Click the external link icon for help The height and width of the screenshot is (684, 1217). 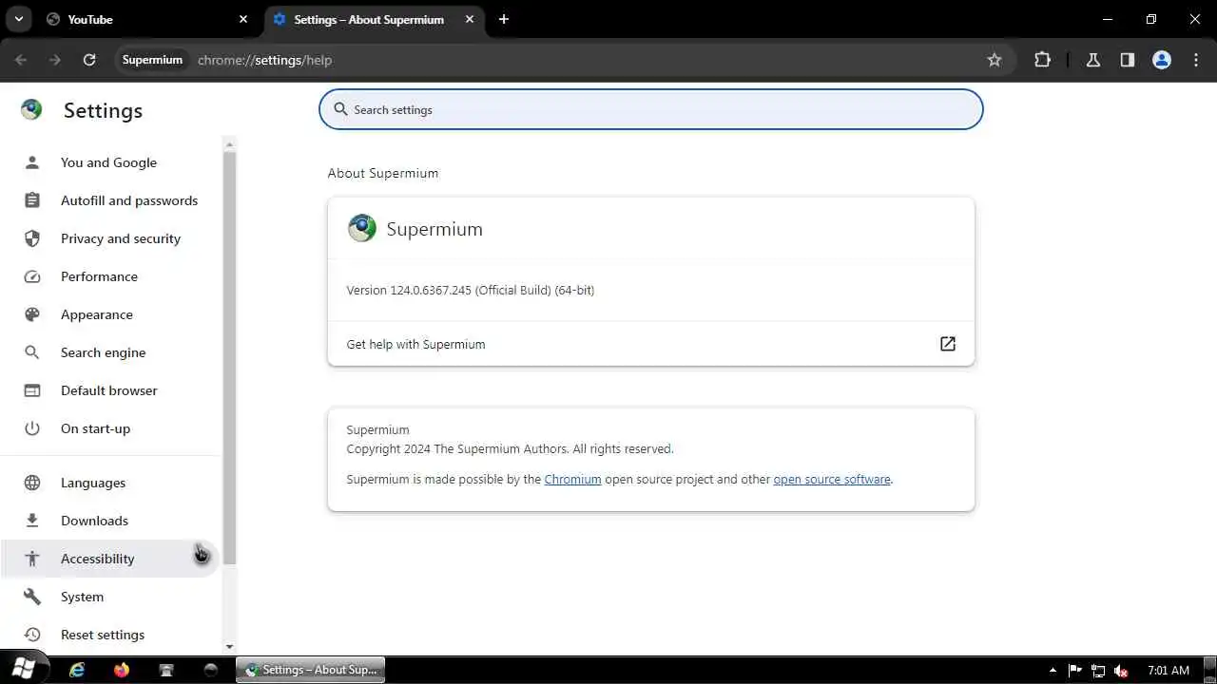pos(948,344)
